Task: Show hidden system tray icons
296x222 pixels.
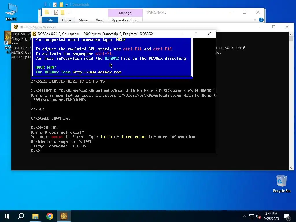Action: [245, 216]
